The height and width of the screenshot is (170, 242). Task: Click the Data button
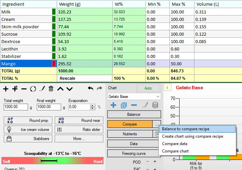click(134, 144)
